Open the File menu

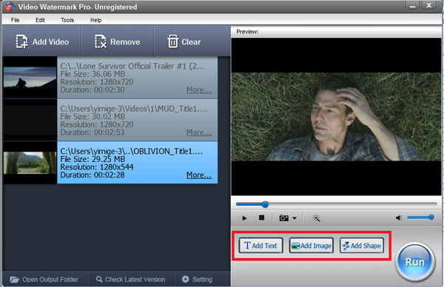[x=15, y=20]
